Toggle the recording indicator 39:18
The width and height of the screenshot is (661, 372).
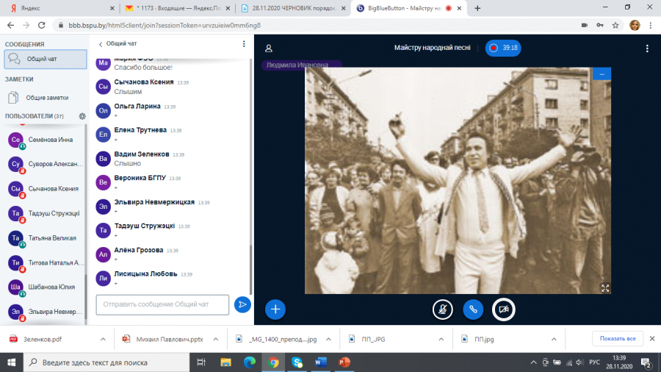[503, 48]
